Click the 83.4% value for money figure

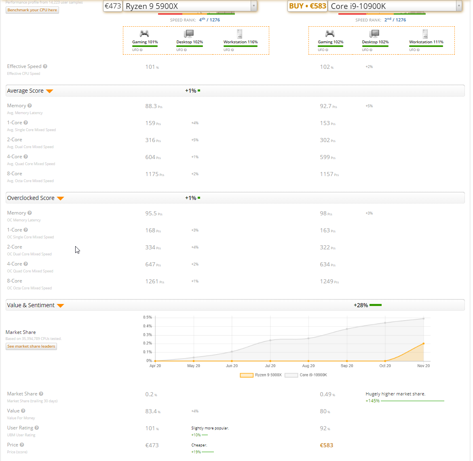pyautogui.click(x=153, y=411)
